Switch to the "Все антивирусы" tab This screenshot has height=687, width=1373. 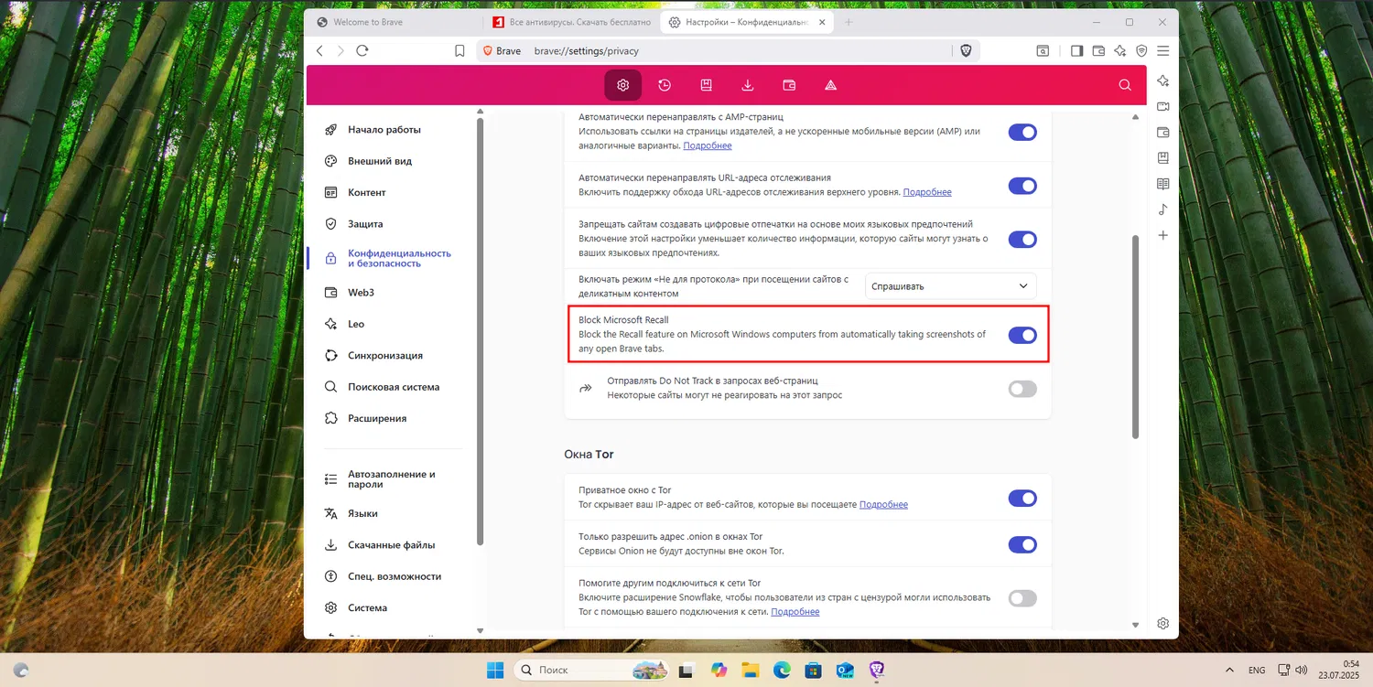point(570,22)
